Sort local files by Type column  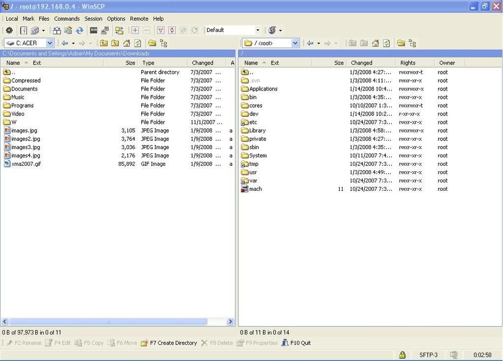(162, 63)
